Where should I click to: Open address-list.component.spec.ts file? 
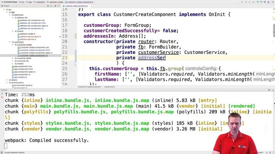34,26
